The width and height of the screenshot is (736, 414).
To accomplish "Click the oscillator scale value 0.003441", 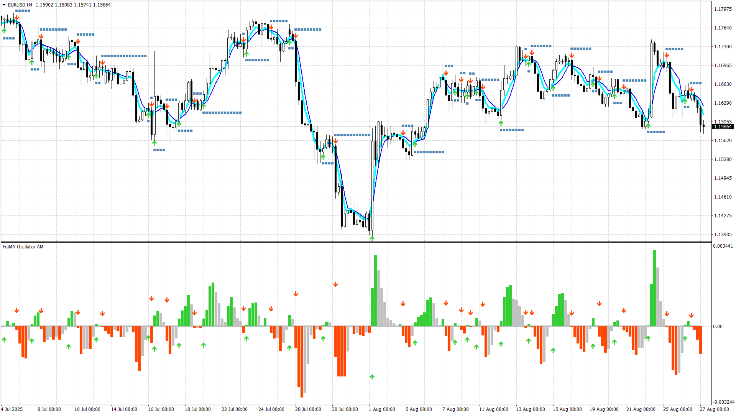I will [723, 246].
